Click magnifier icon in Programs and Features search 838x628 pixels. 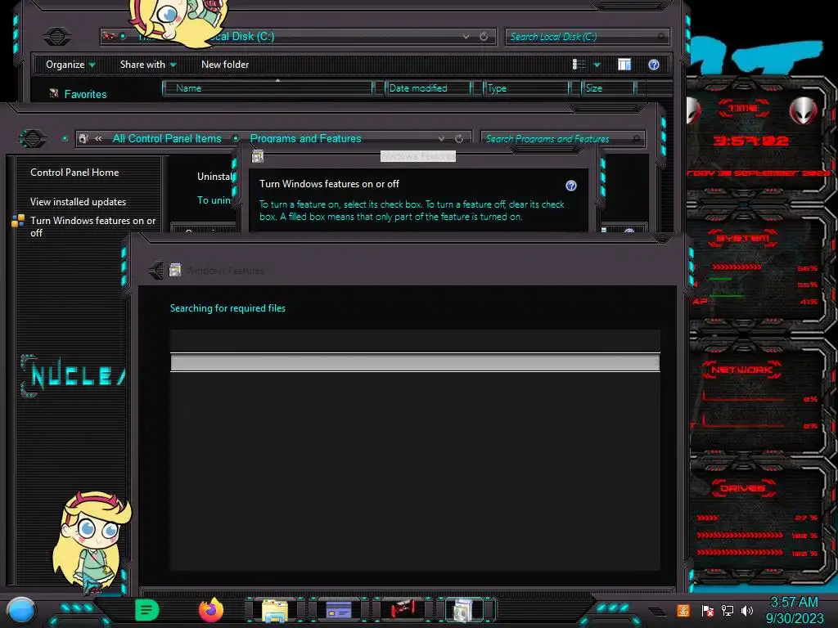point(637,139)
